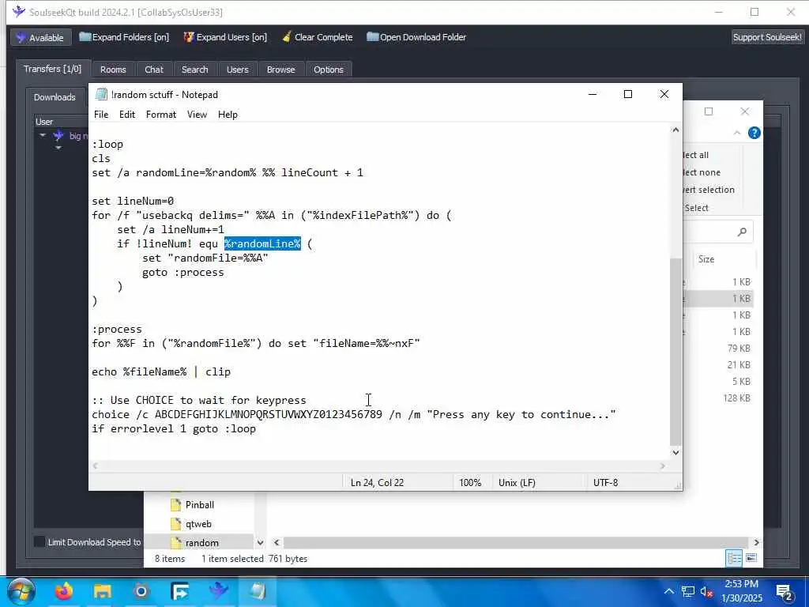Click the Notepad horizontal scroll left arrow
Viewport: 809px width, 607px height.
tap(95, 466)
